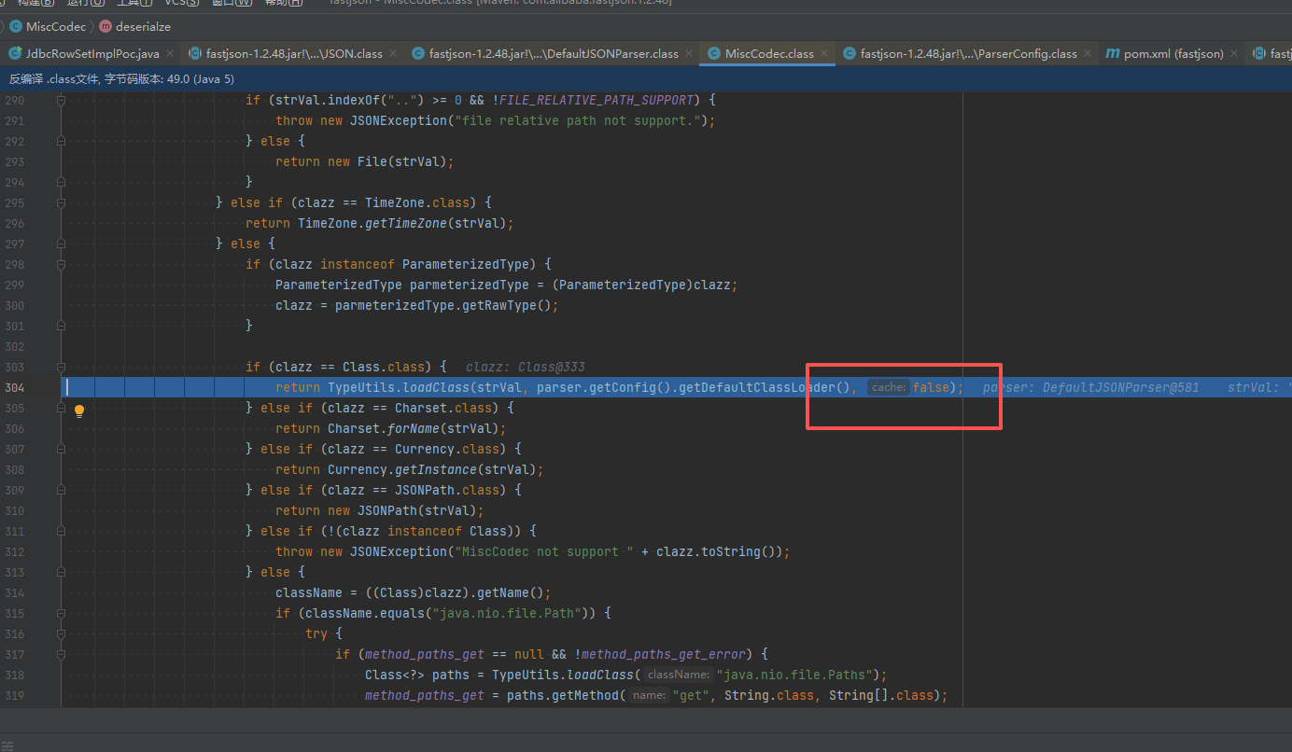Close the ParserConfig.class tab
The height and width of the screenshot is (752, 1292).
(1088, 53)
